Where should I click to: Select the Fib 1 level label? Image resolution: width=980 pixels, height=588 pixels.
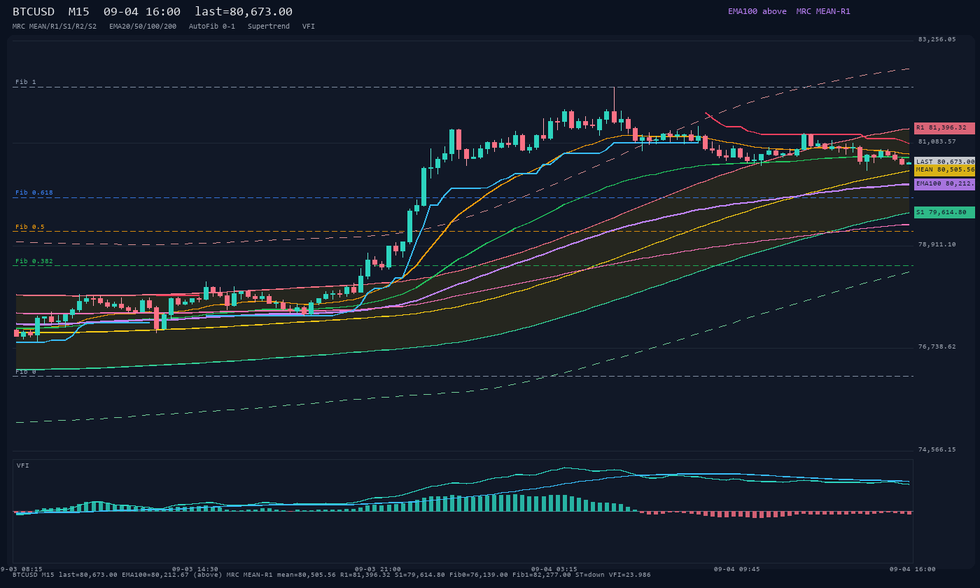coord(26,83)
